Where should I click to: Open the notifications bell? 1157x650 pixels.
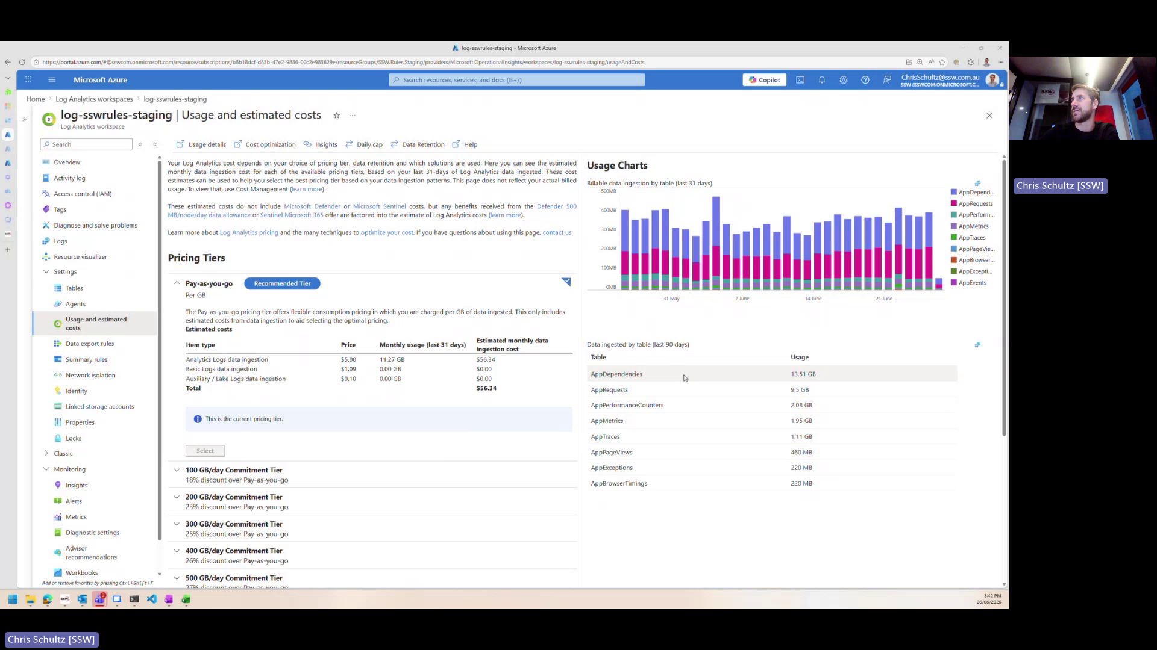[822, 79]
